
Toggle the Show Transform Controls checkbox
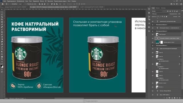tap(26, 4)
